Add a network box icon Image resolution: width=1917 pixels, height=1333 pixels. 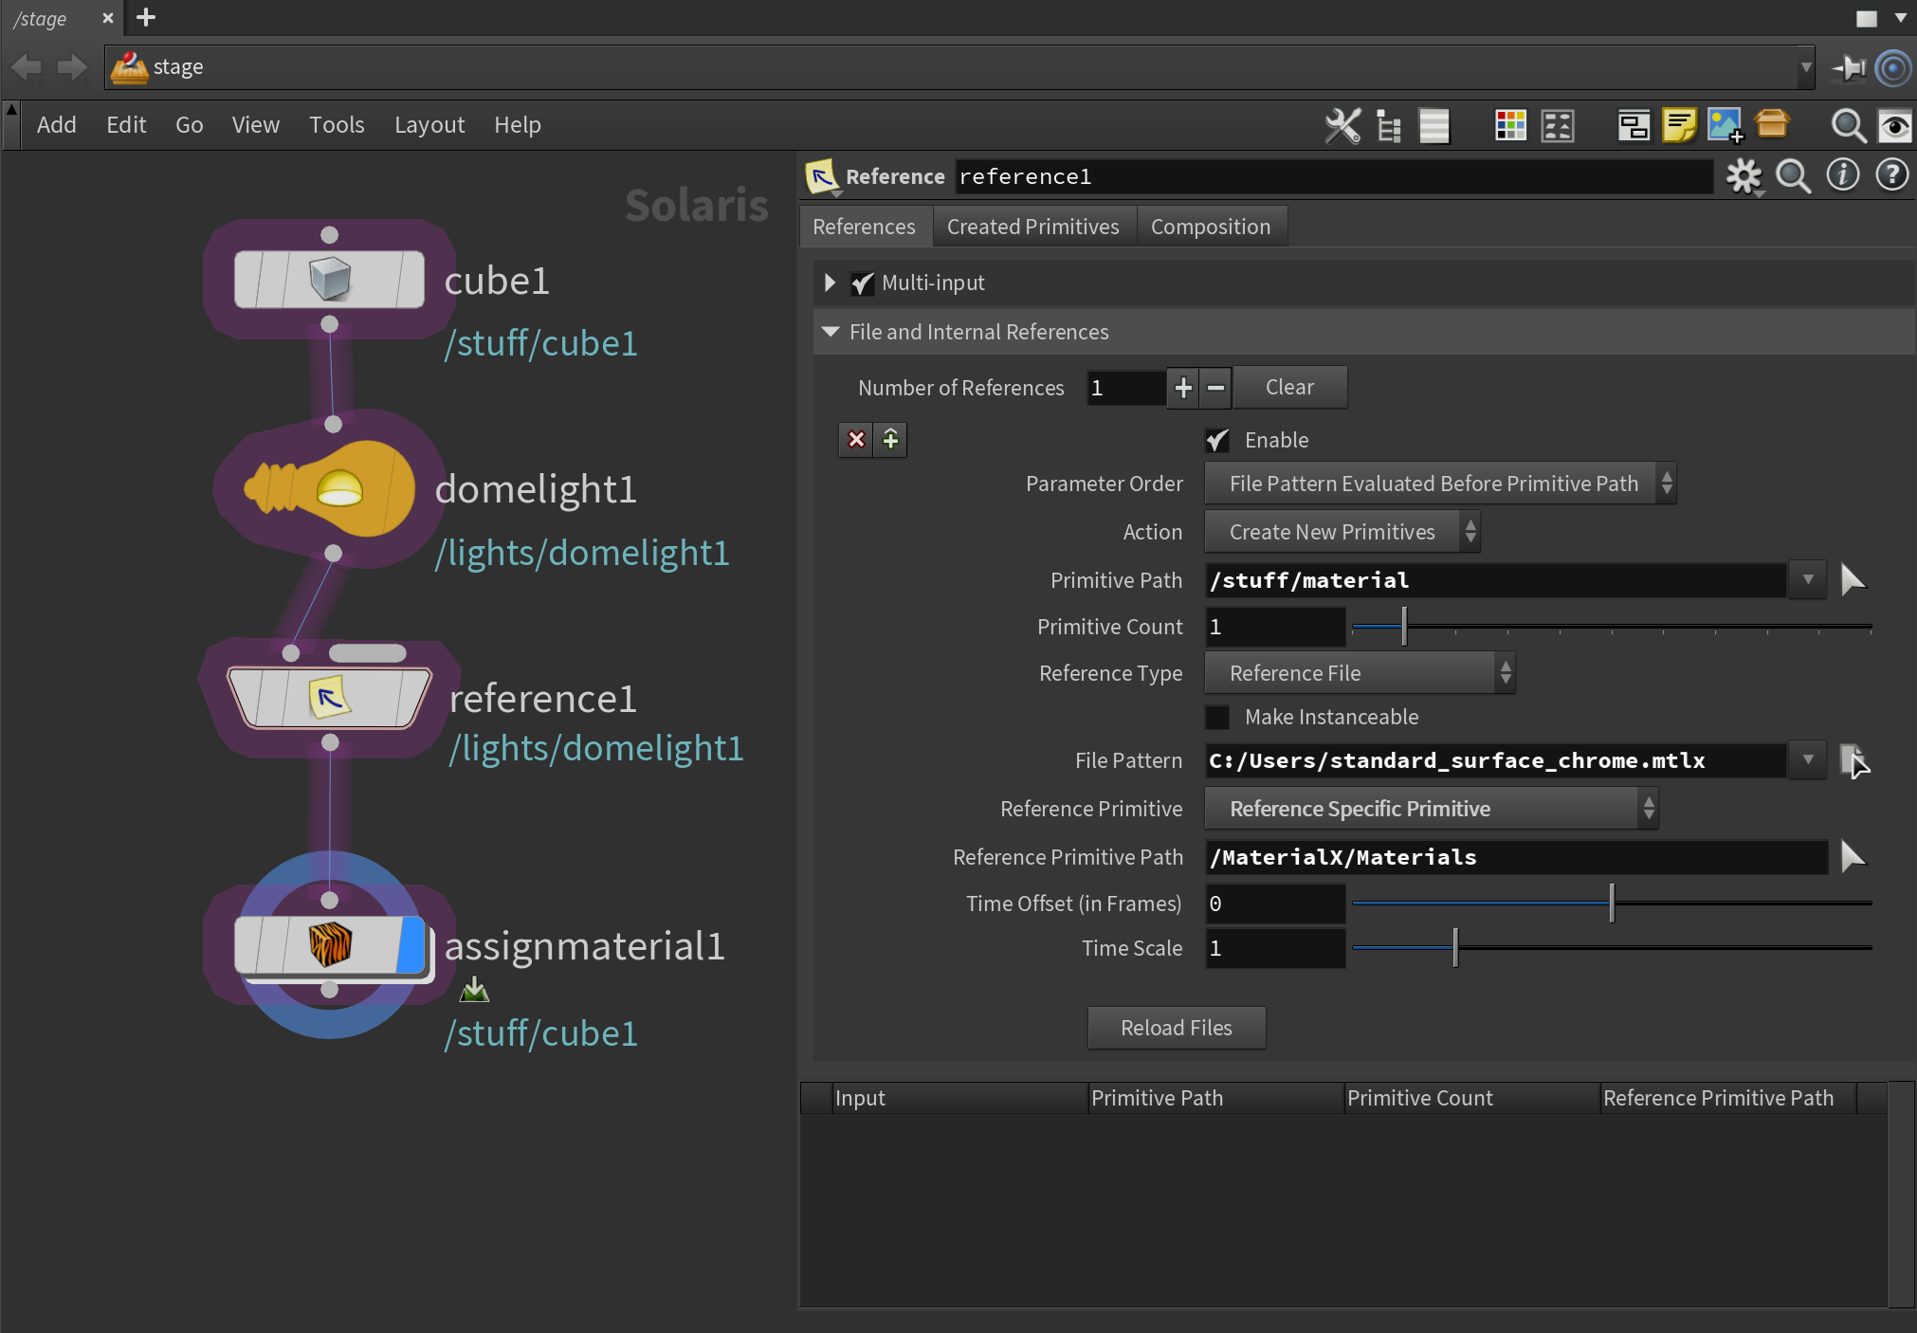(1634, 125)
